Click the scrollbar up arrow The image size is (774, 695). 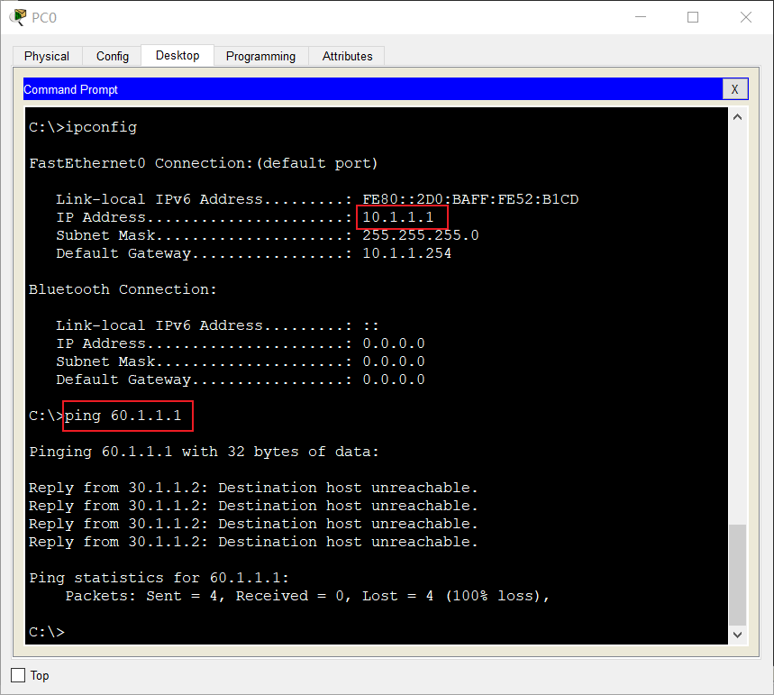coord(737,115)
